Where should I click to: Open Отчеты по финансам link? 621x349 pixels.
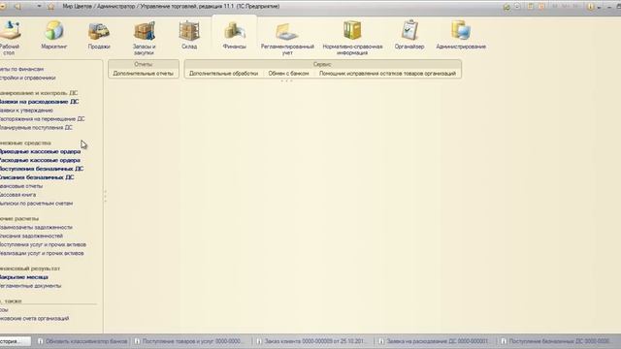(21, 69)
